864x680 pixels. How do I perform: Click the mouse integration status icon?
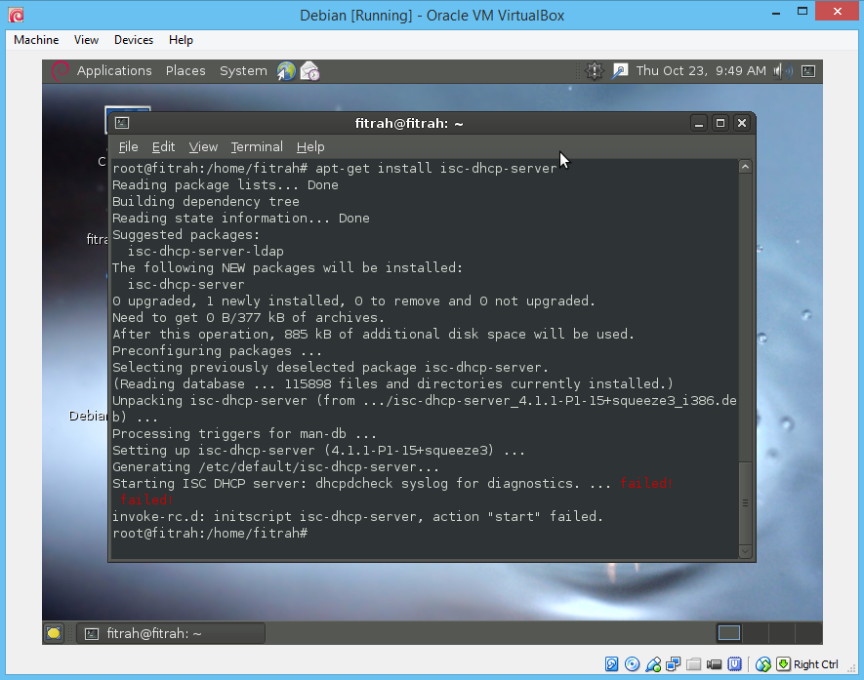(x=763, y=664)
